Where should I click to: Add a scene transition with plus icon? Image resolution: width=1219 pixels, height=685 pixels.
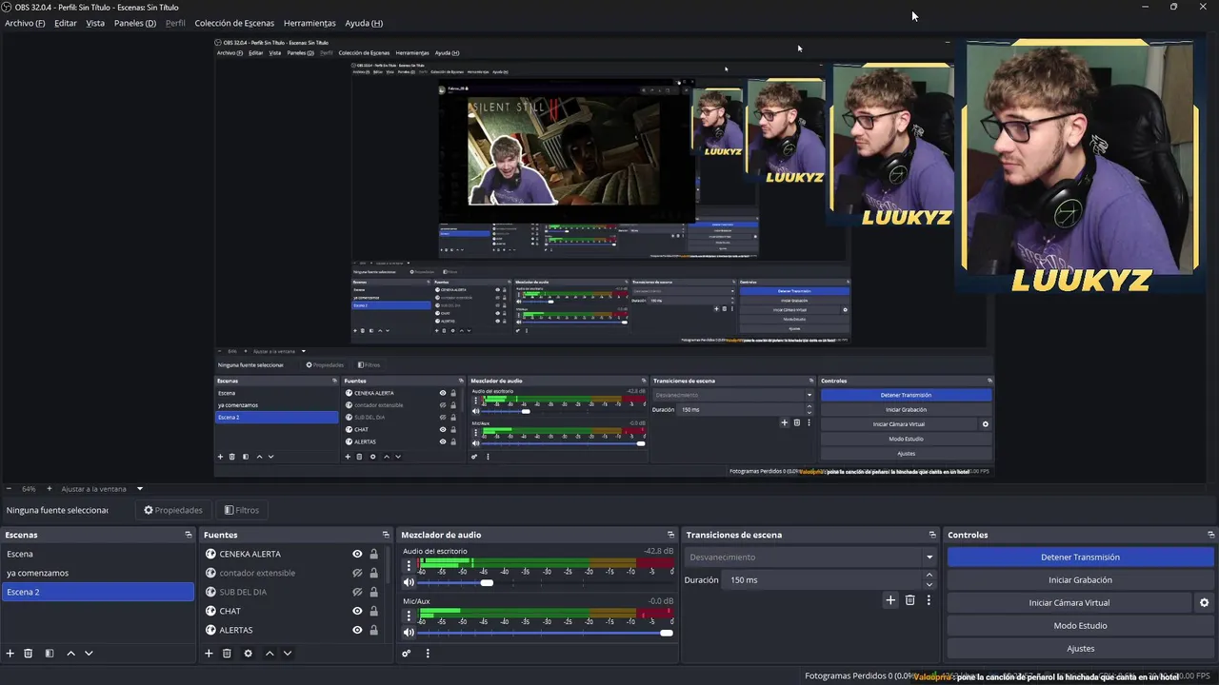pos(890,600)
